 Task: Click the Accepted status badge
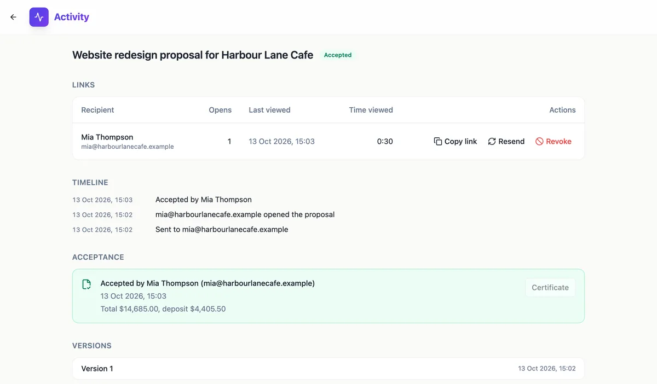pyautogui.click(x=338, y=55)
